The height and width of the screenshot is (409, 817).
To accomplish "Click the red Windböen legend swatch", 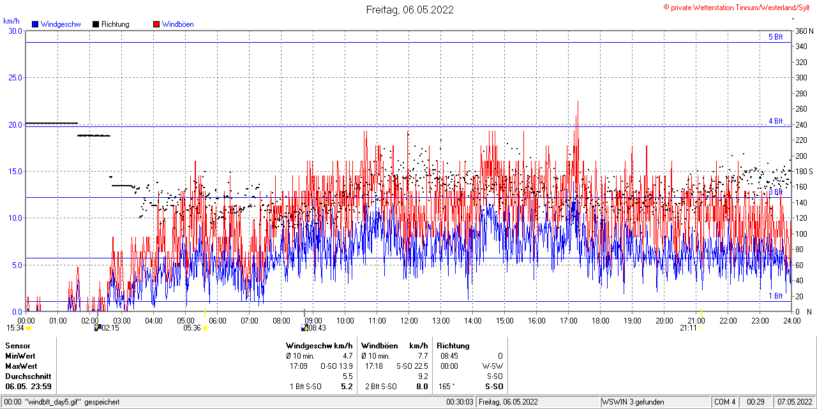I will coord(156,24).
